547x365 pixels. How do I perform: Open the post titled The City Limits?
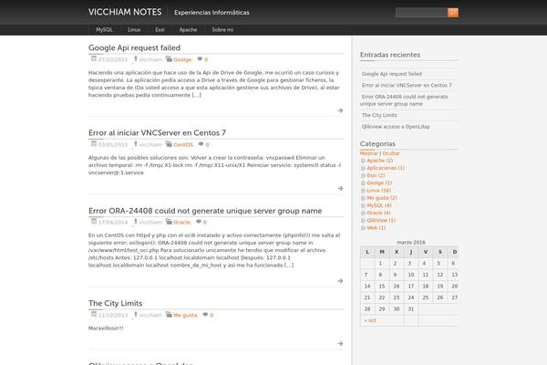tap(115, 303)
